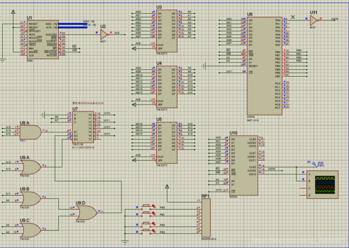This screenshot has height=248, width=349.
Task: Click the U6 reference label
Action: coord(250,14)
